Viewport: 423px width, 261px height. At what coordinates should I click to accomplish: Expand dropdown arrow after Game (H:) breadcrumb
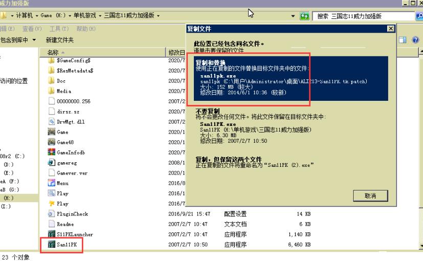coord(70,16)
